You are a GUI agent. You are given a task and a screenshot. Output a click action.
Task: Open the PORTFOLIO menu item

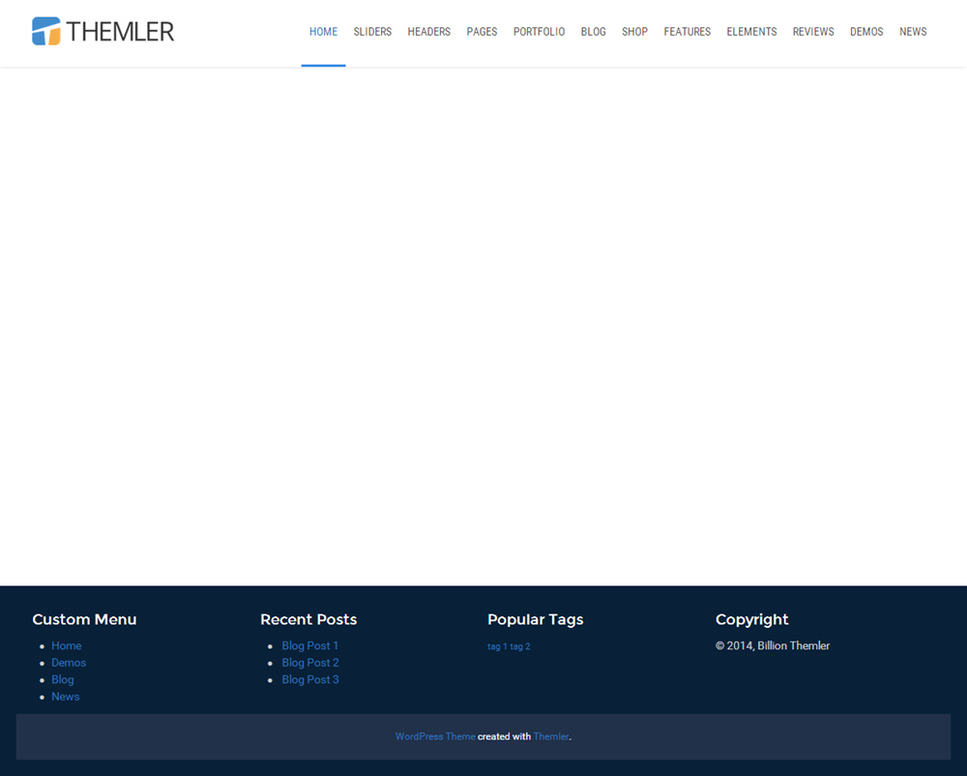pos(539,32)
